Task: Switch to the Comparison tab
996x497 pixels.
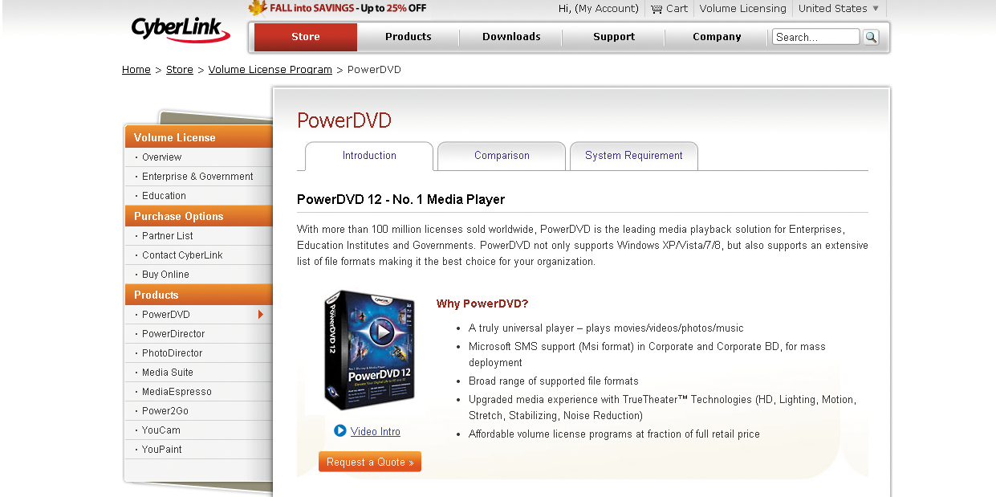Action: tap(502, 156)
